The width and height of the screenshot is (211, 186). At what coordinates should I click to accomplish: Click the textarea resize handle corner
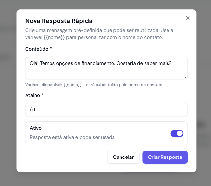(186, 77)
